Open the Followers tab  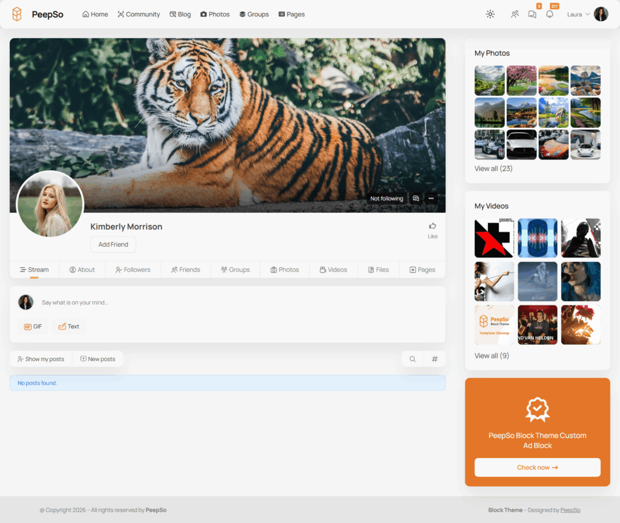[x=133, y=270]
